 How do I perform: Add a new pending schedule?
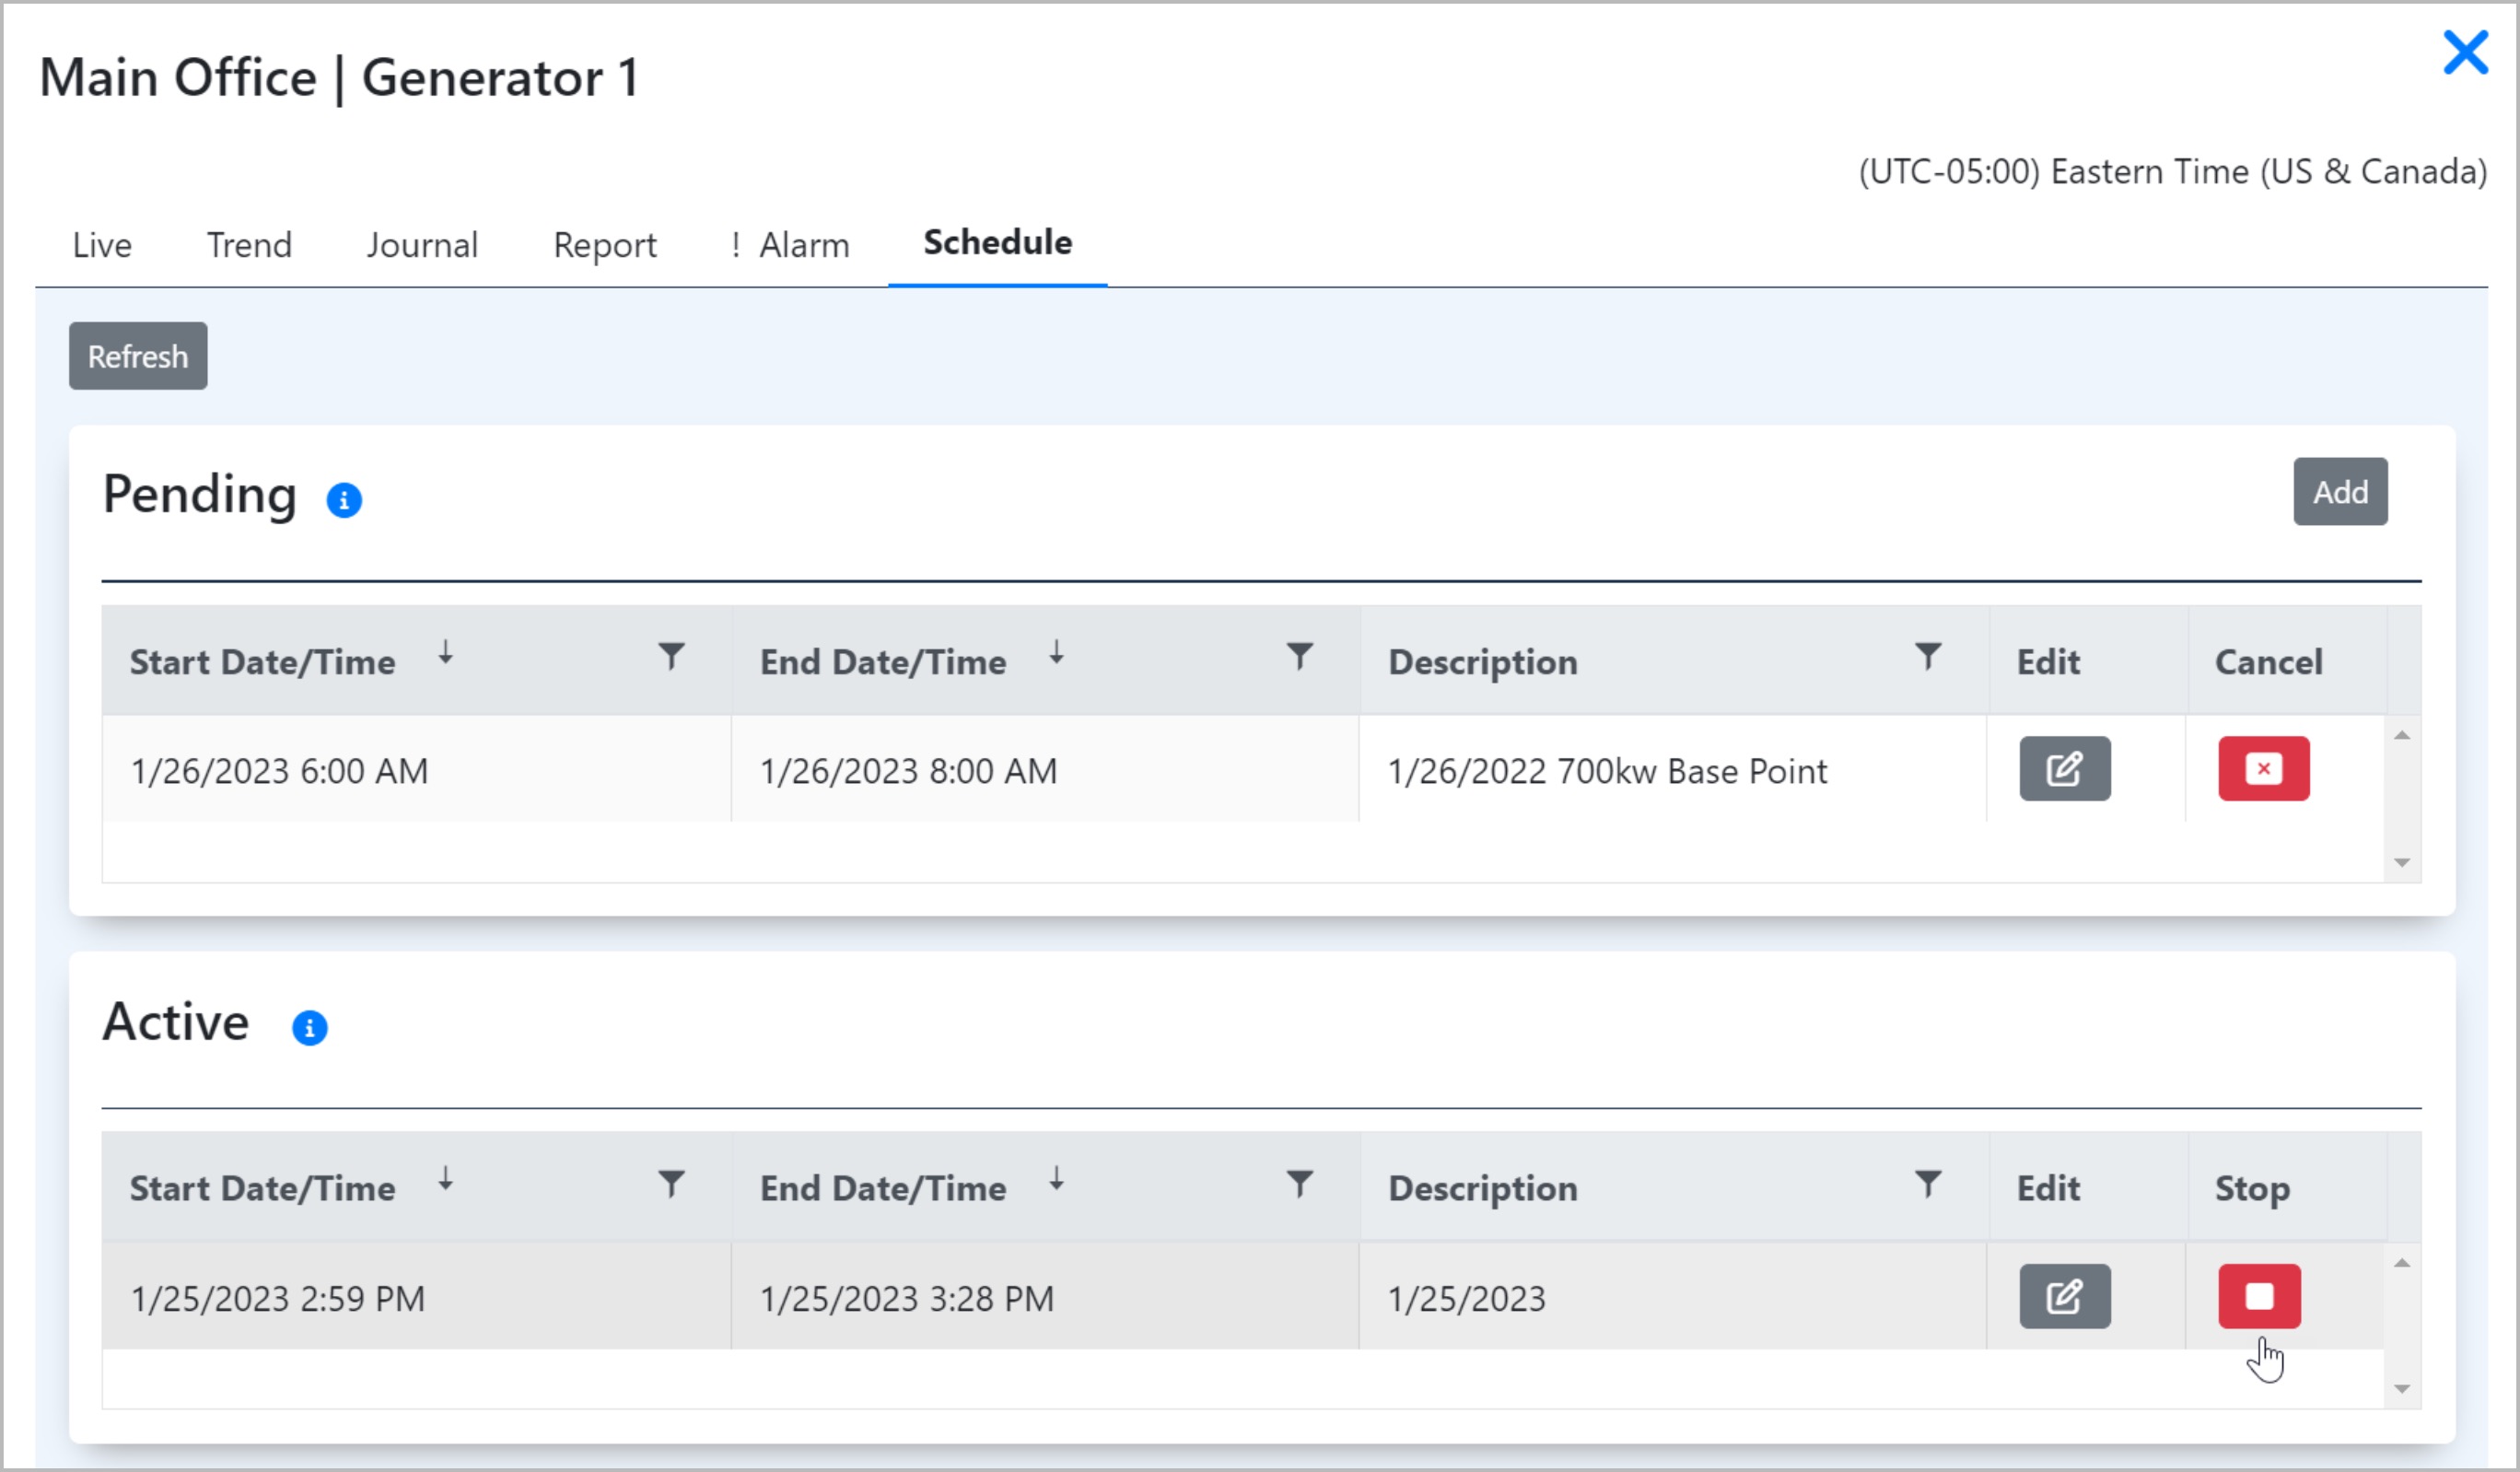pos(2339,492)
